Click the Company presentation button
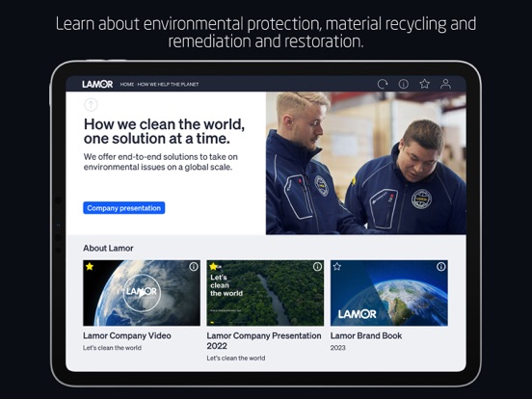 [123, 208]
